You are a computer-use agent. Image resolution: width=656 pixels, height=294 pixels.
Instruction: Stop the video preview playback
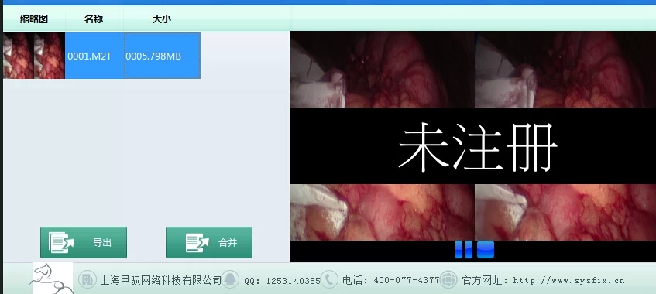pyautogui.click(x=486, y=249)
